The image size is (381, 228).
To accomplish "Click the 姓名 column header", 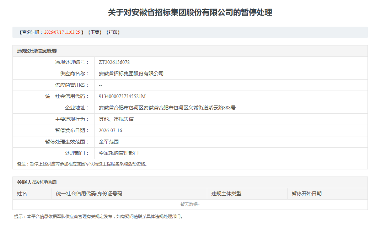I will [x=22, y=194].
